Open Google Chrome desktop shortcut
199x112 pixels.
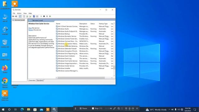tap(5, 82)
